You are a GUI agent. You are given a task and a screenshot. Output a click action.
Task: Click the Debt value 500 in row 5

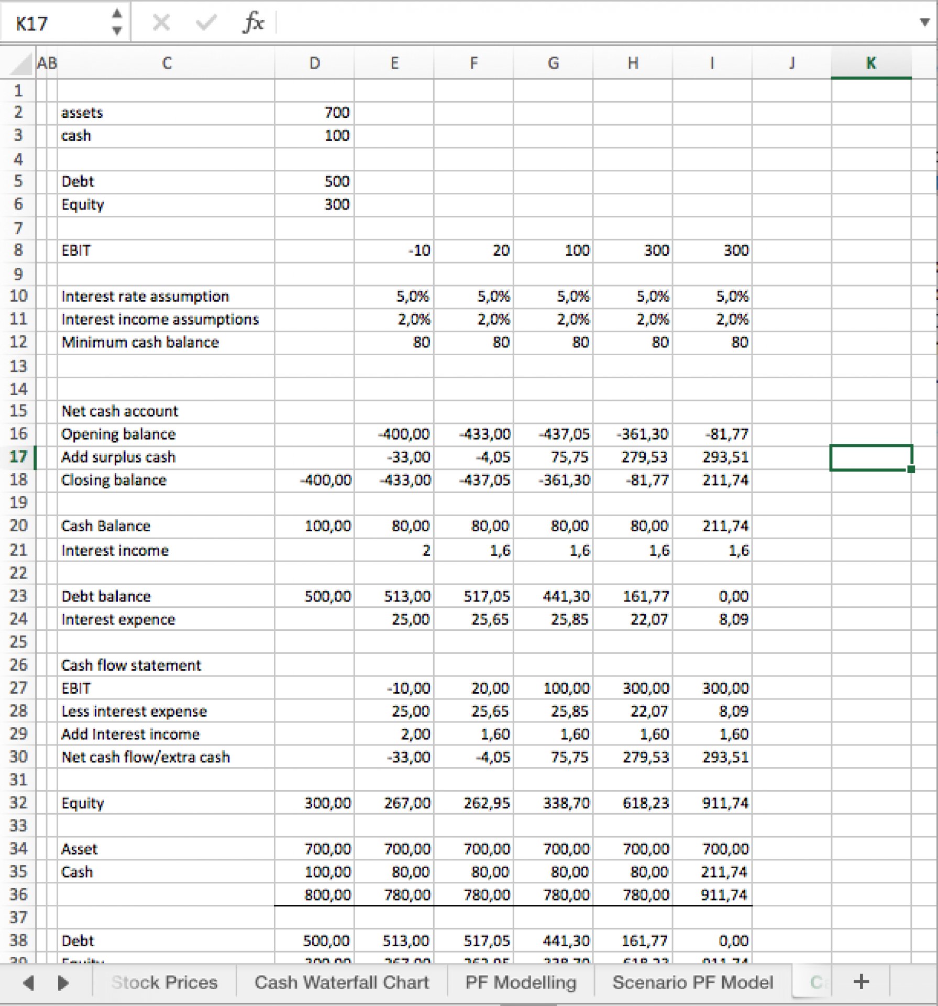[315, 181]
